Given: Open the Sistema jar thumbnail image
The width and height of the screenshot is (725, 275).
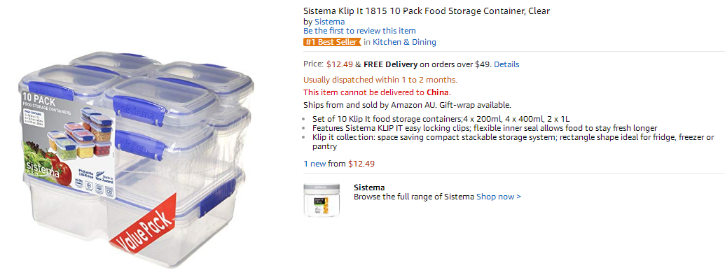Looking at the screenshot, I should [318, 199].
